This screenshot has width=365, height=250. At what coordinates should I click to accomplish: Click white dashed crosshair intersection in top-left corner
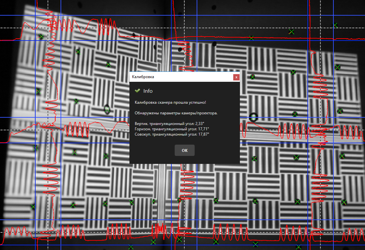48,28
